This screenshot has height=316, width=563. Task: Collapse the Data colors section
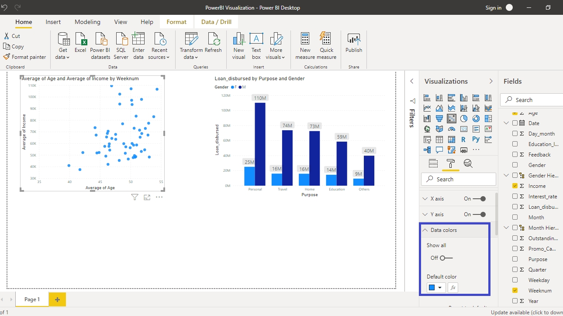[x=425, y=230]
